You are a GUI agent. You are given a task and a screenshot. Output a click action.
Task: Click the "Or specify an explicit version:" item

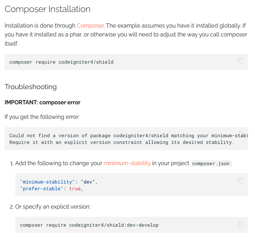pos(53,207)
